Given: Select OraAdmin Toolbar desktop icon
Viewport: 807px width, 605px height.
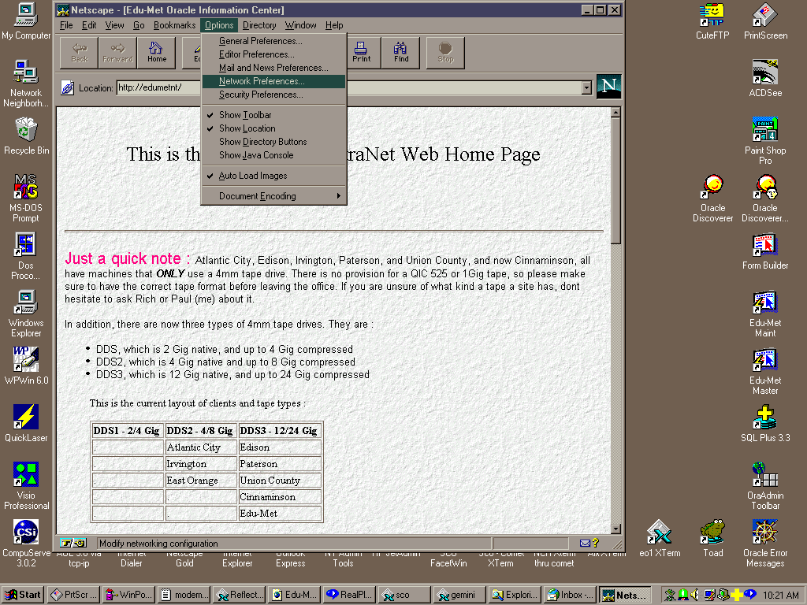Looking at the screenshot, I should [x=765, y=486].
